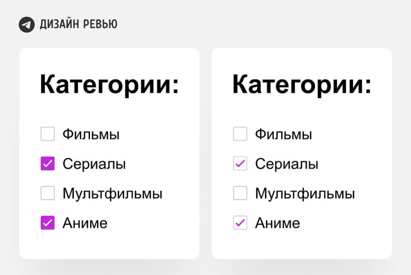Enable Мультфильмы checkbox in right card

pos(240,194)
